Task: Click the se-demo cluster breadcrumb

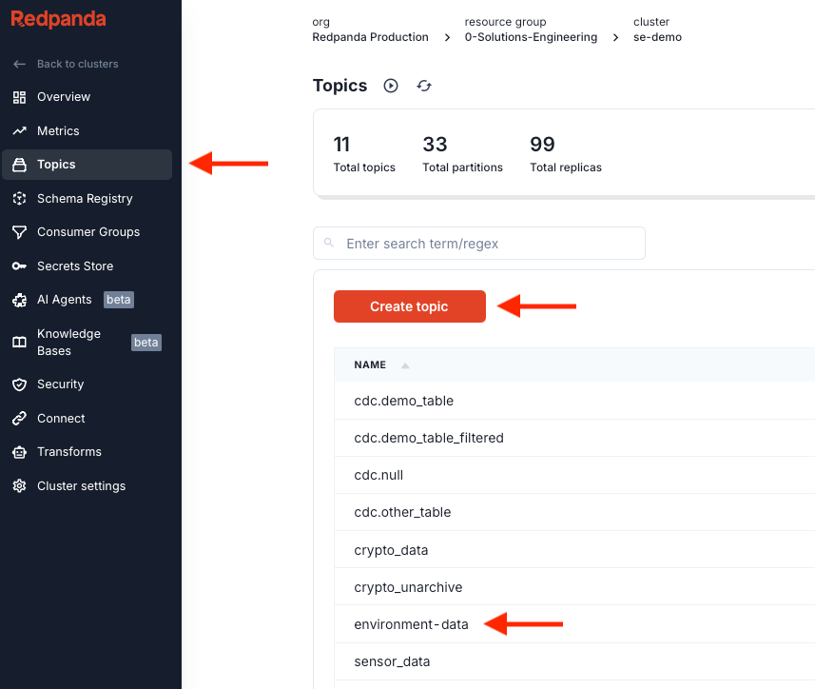Action: (657, 37)
